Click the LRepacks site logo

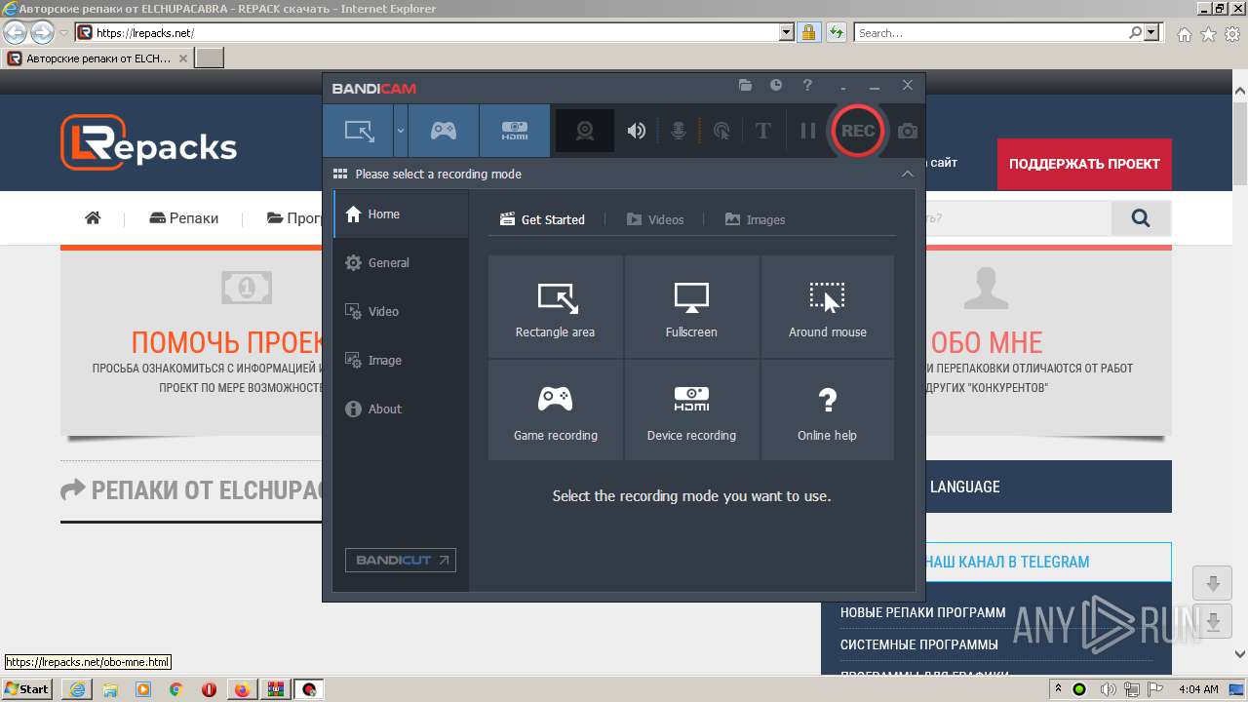(148, 142)
